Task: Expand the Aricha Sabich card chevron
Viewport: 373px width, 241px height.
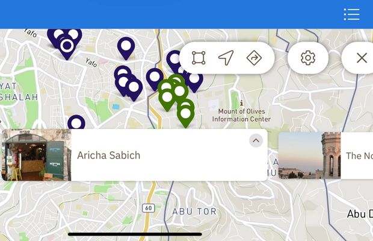Action: click(x=256, y=140)
